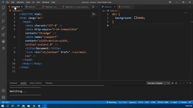Switch to index.html tab in right group

(x=125, y=7)
